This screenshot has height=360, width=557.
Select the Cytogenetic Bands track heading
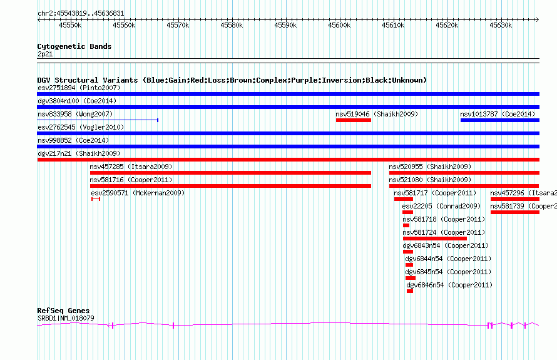click(74, 46)
